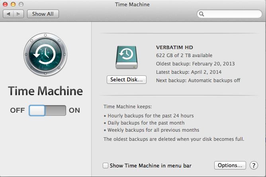Click the Time Machine window title
The image size is (266, 177).
click(x=132, y=5)
